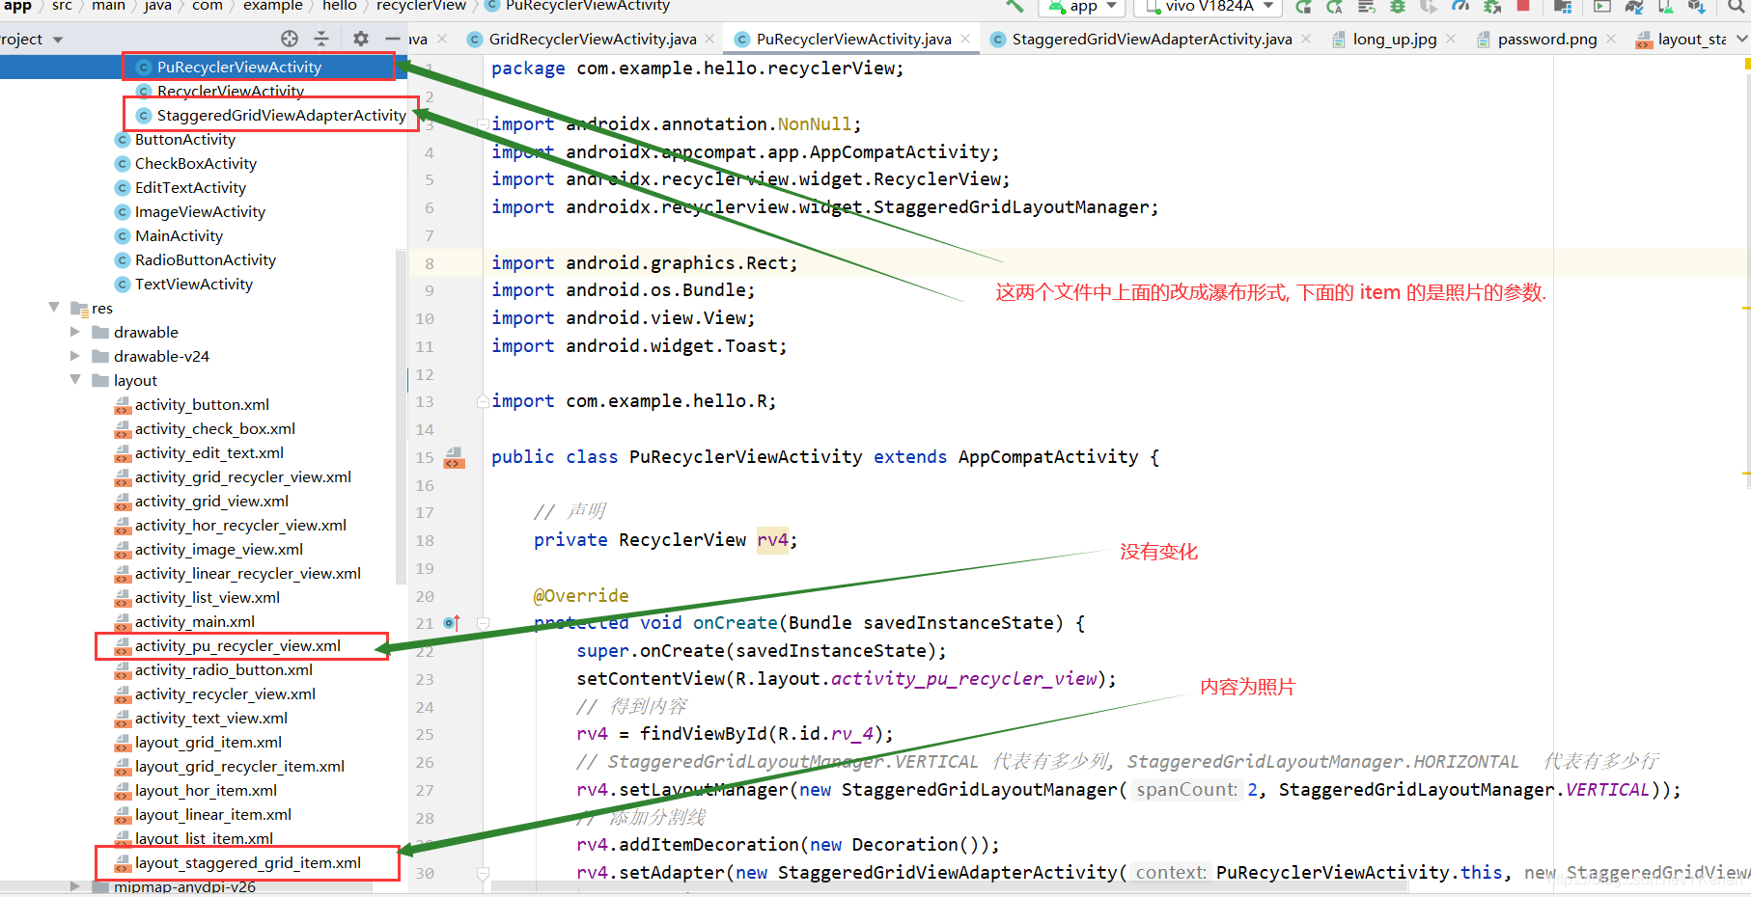Collapse the res folder
The image size is (1751, 897).
pyautogui.click(x=54, y=308)
